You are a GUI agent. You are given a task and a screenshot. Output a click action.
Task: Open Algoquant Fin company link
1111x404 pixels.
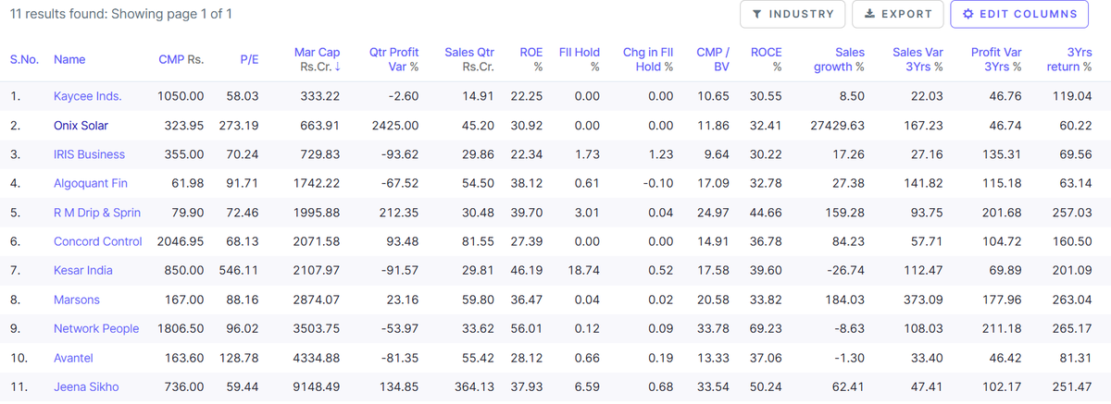[x=91, y=183]
